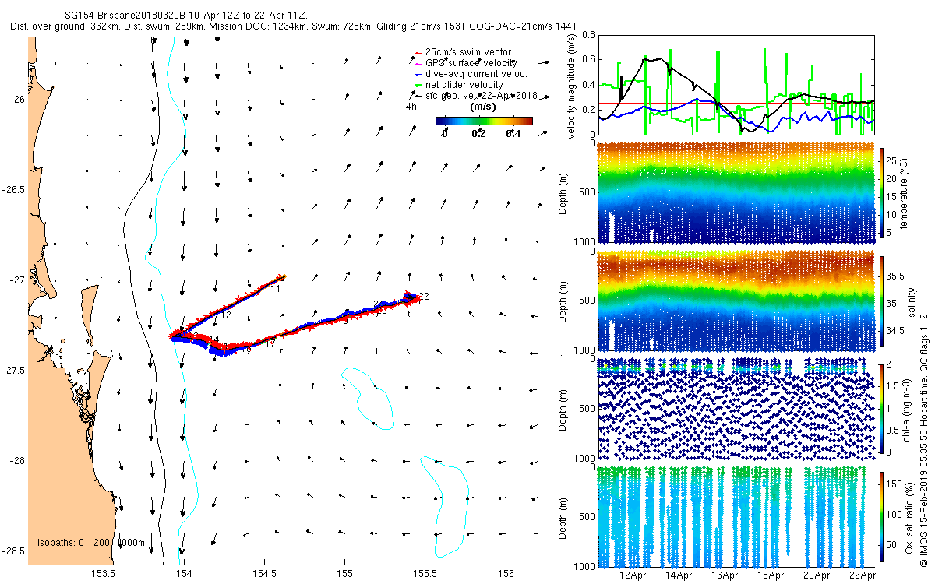Click the salinity depth section plot
The width and height of the screenshot is (935, 584).
tap(735, 301)
